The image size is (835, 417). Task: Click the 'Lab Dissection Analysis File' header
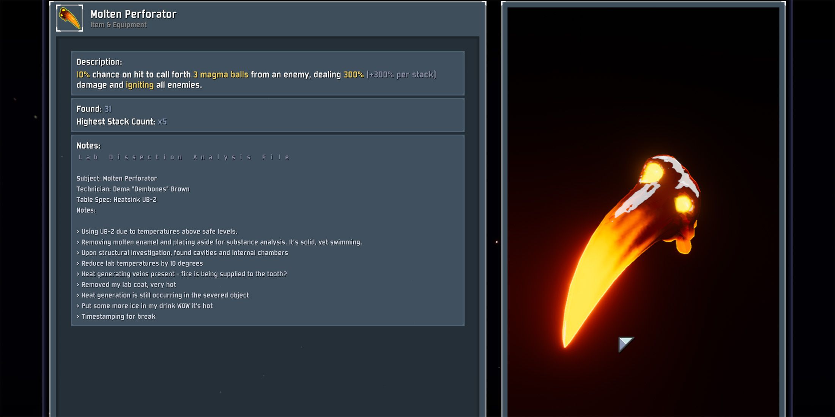(x=184, y=157)
